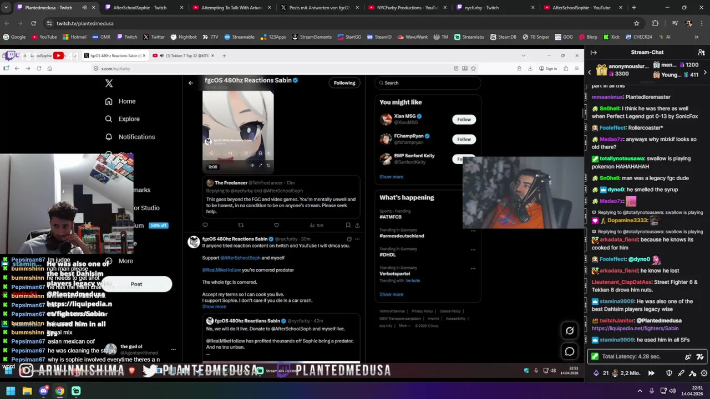Open Explore in the X sidebar
This screenshot has height=399, width=710.
coord(109,119)
